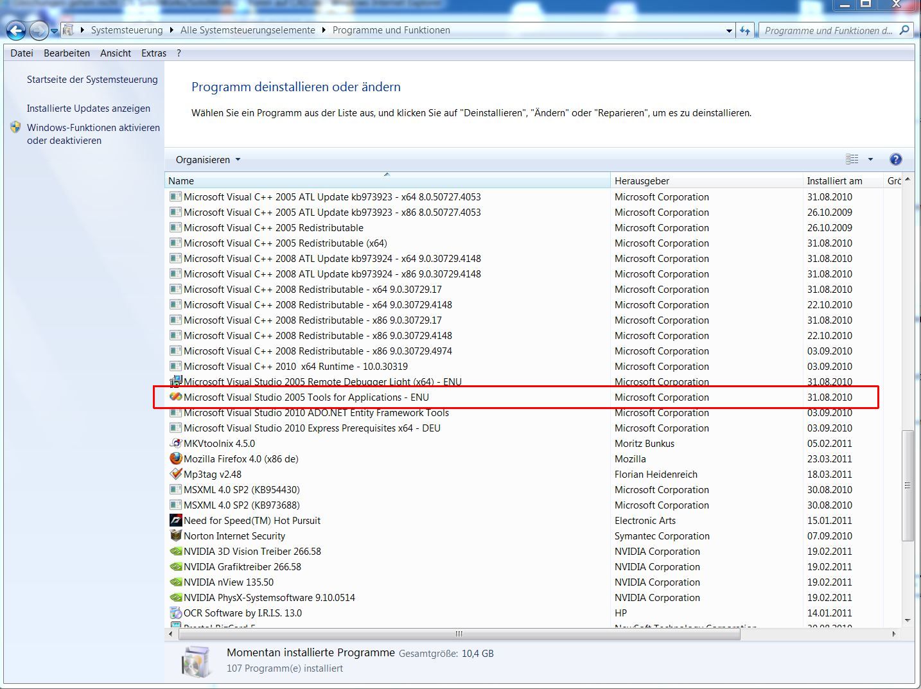Click the change view icon in toolbar
This screenshot has width=921, height=689.
point(852,159)
